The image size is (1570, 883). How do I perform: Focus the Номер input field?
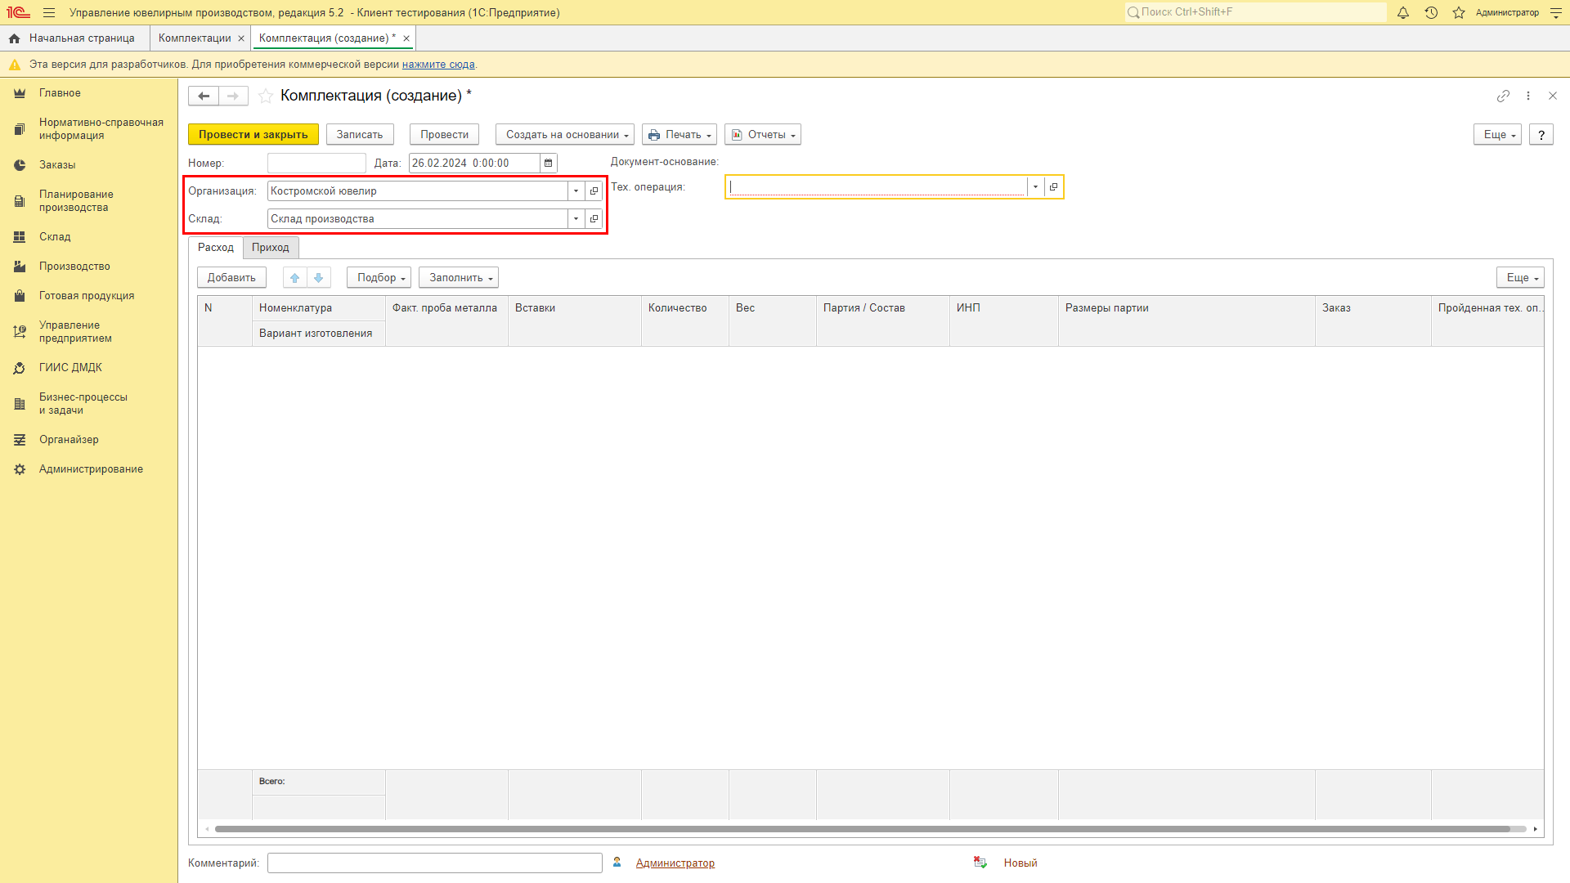pyautogui.click(x=316, y=163)
